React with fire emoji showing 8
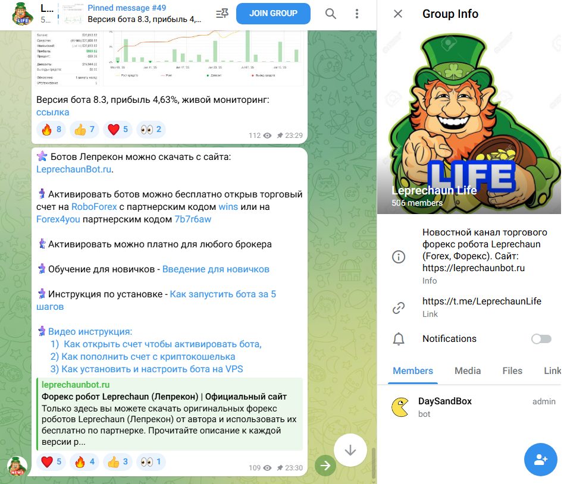 coord(51,130)
